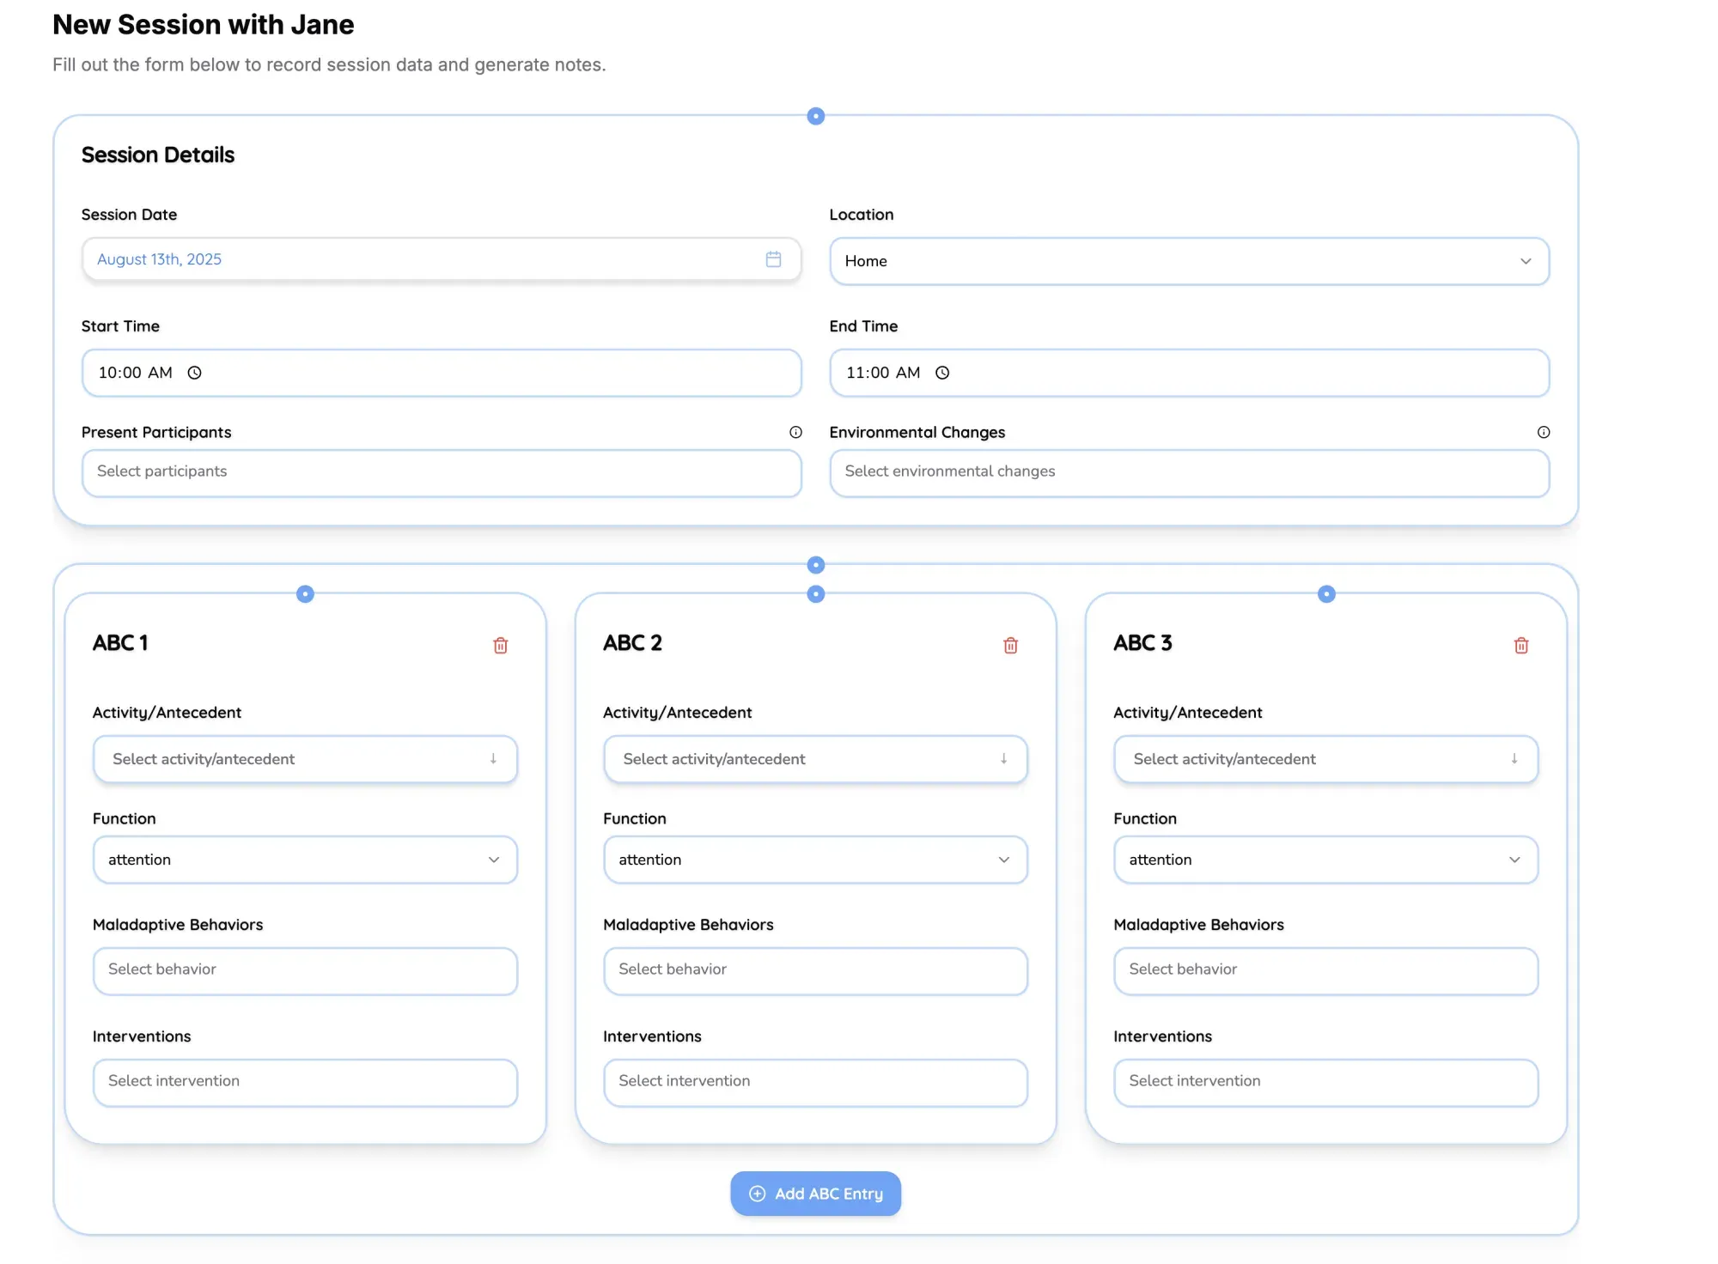Click the blue dot atop Session Details card
The height and width of the screenshot is (1264, 1718).
coord(816,116)
